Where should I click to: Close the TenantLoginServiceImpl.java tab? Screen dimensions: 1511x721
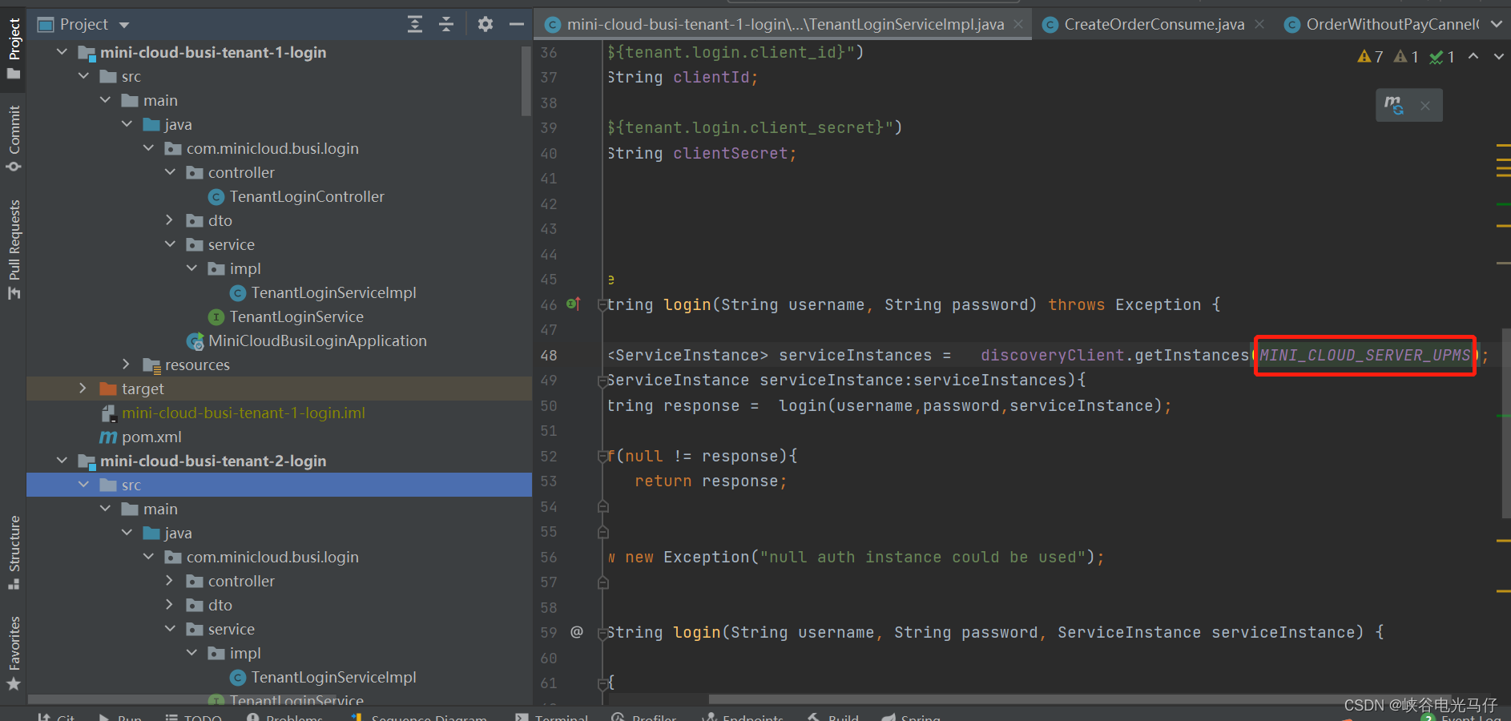click(x=1018, y=25)
